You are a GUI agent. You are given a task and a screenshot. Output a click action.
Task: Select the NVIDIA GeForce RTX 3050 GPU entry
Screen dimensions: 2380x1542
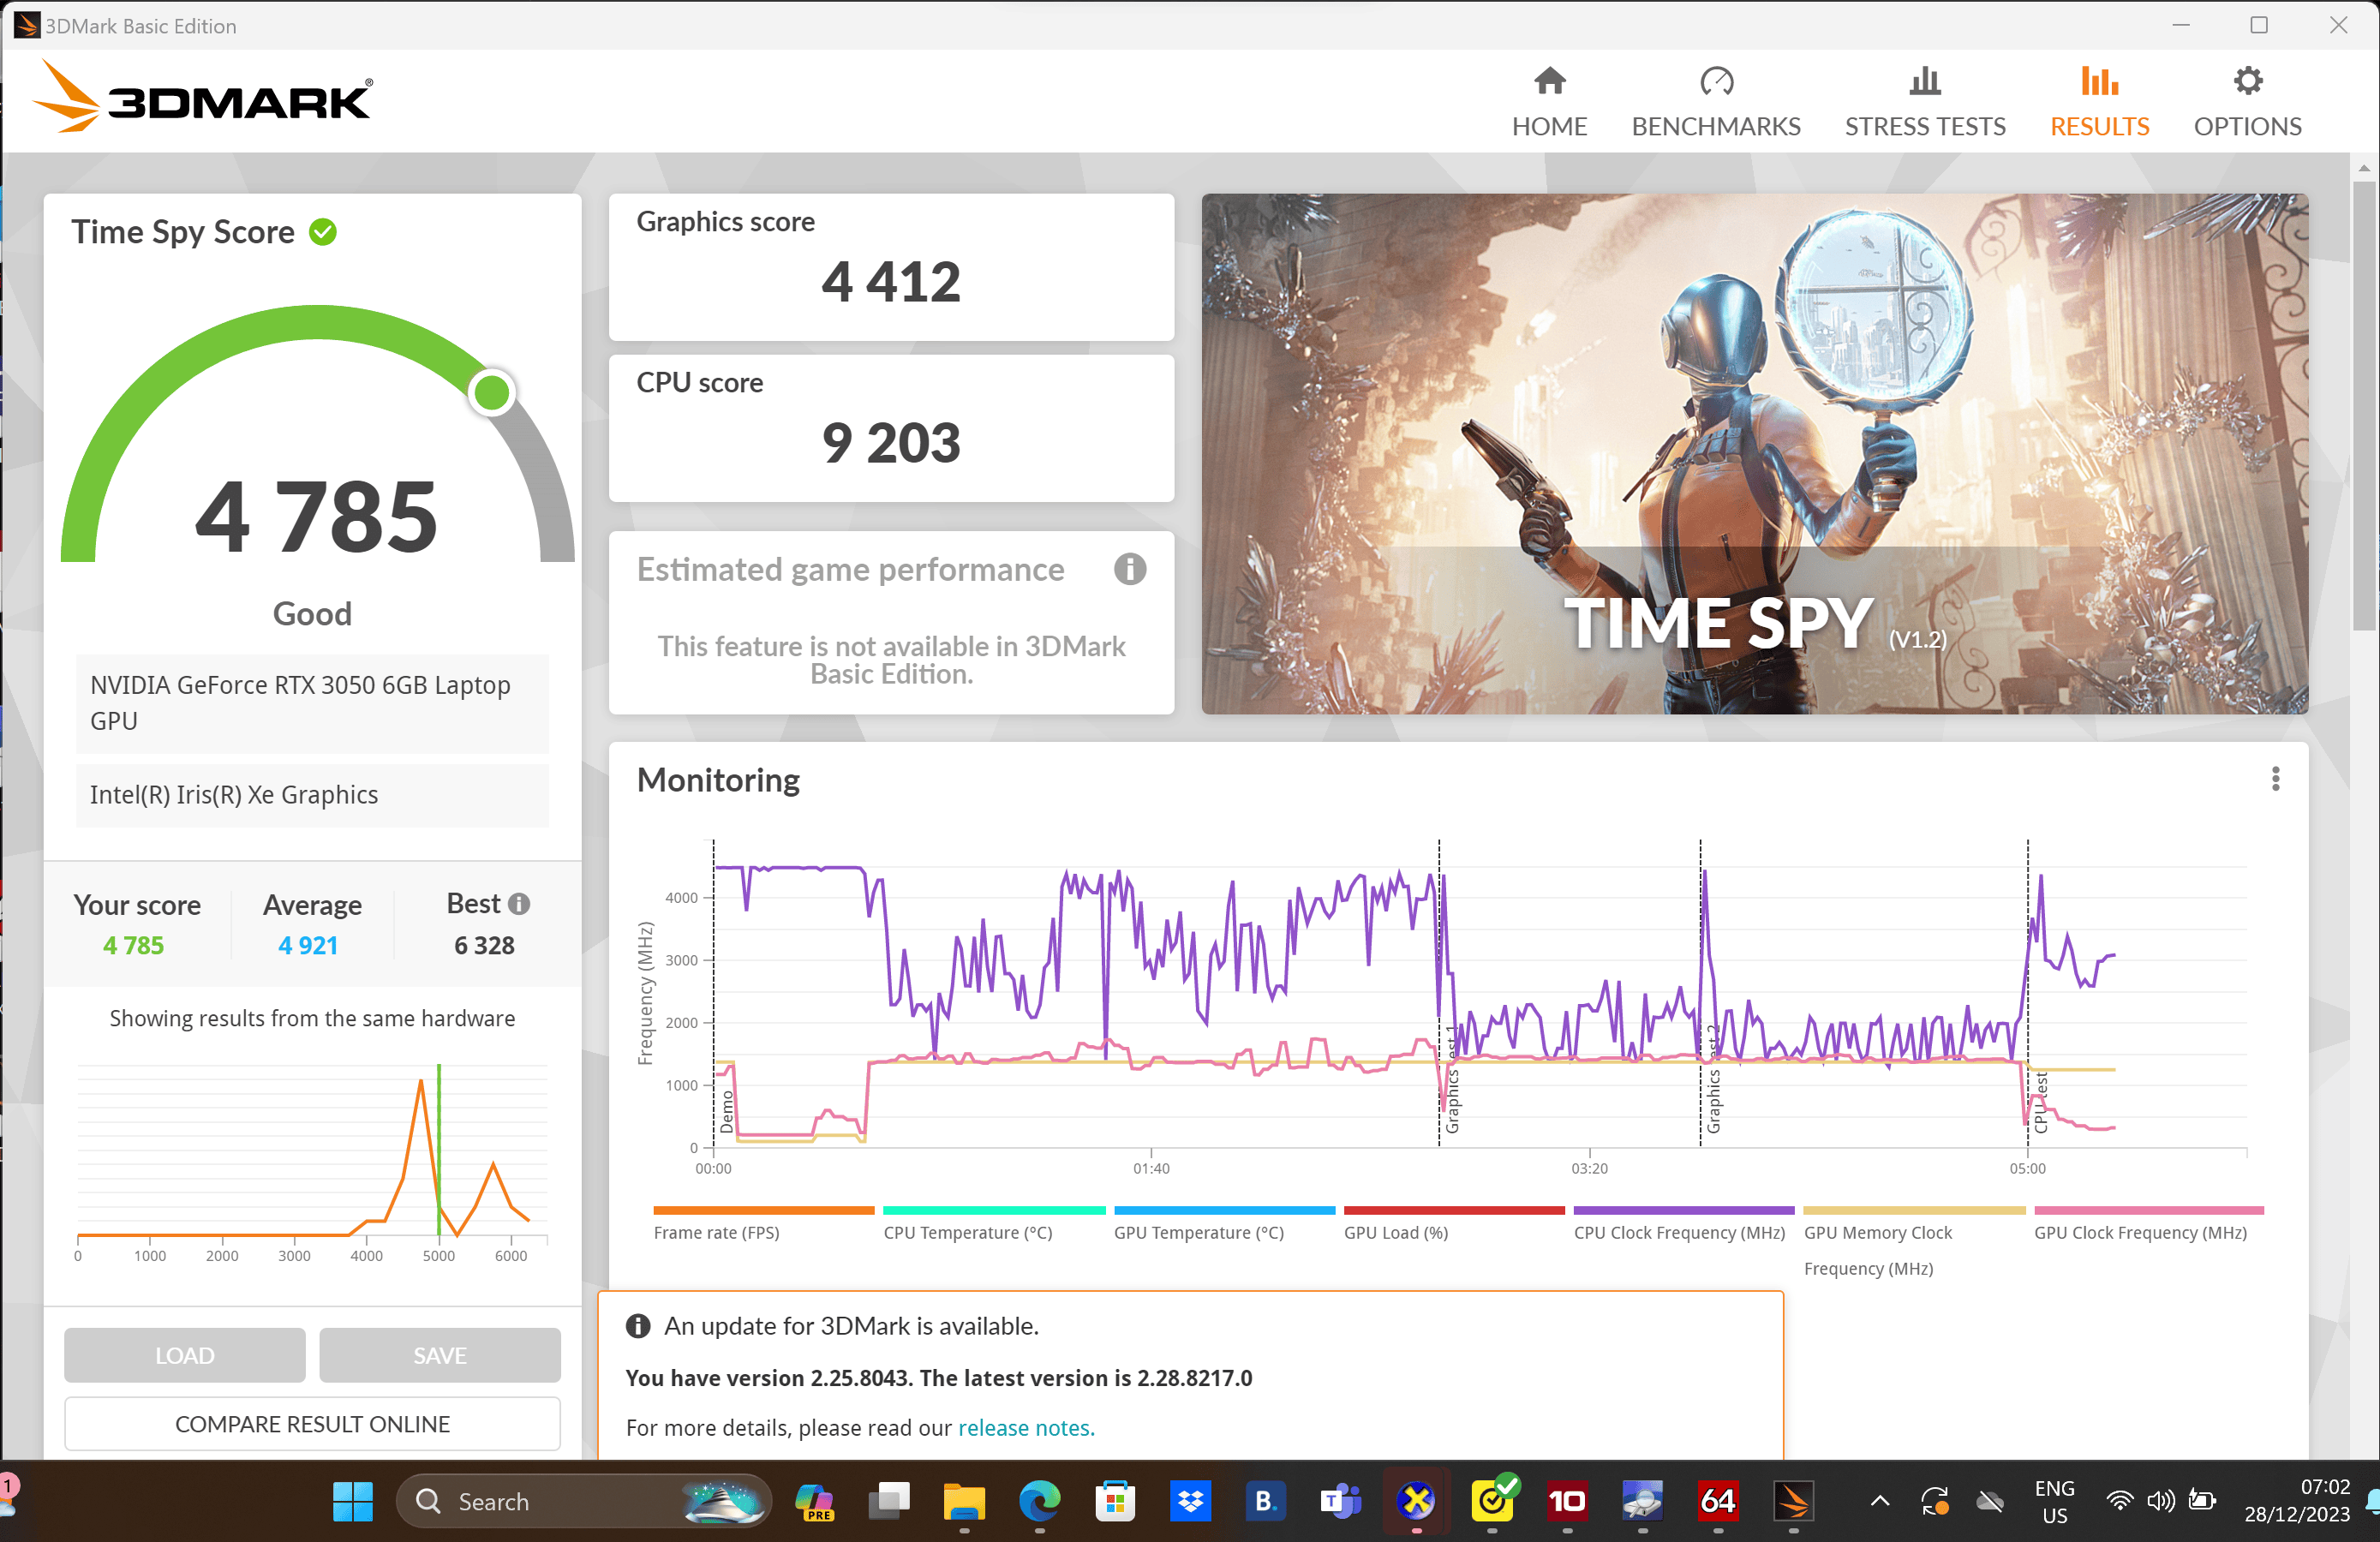click(312, 703)
